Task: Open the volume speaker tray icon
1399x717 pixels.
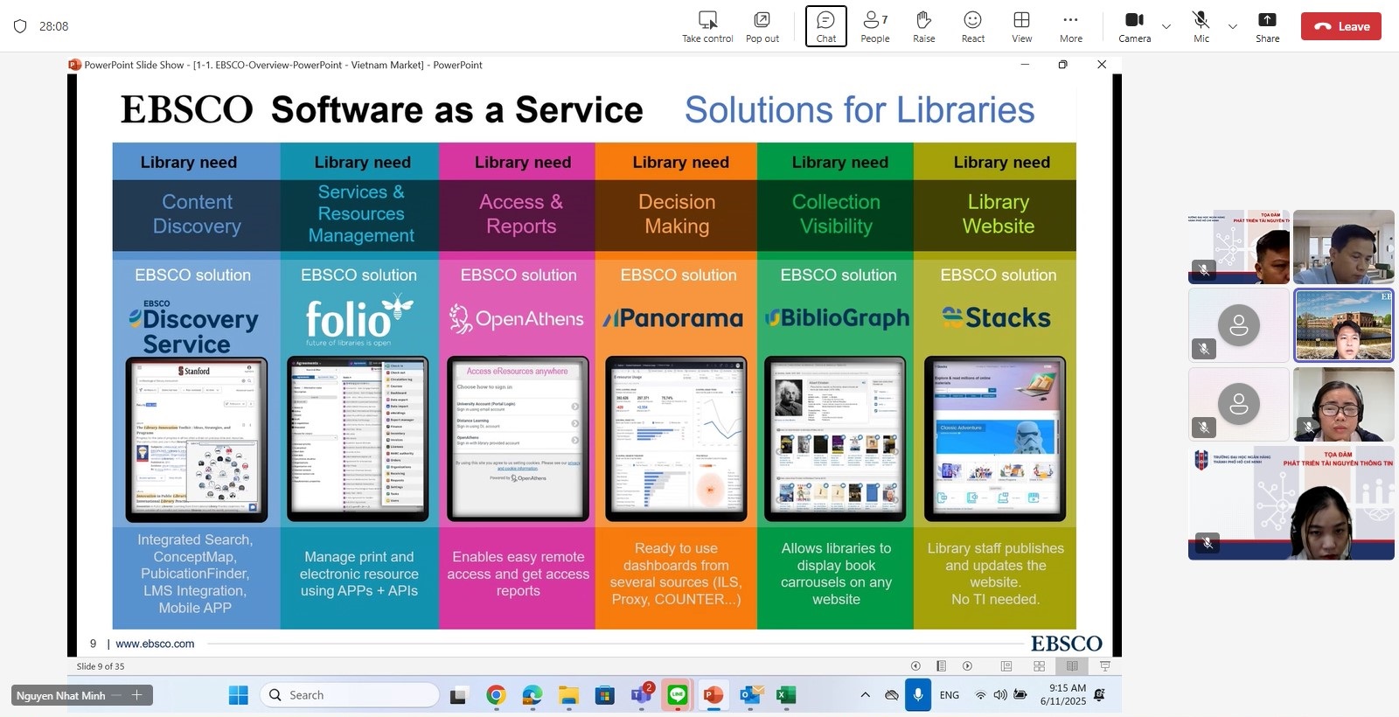Action: pyautogui.click(x=1000, y=695)
